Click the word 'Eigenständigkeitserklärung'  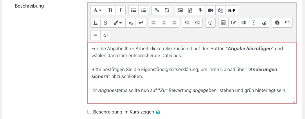169,69
